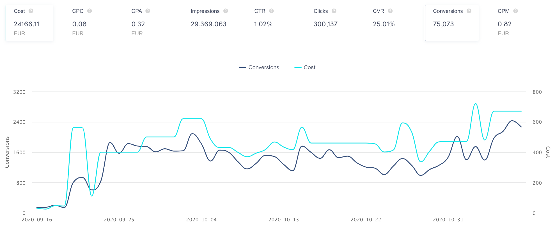The width and height of the screenshot is (555, 239).
Task: Click the CVR help icon
Action: [x=390, y=11]
